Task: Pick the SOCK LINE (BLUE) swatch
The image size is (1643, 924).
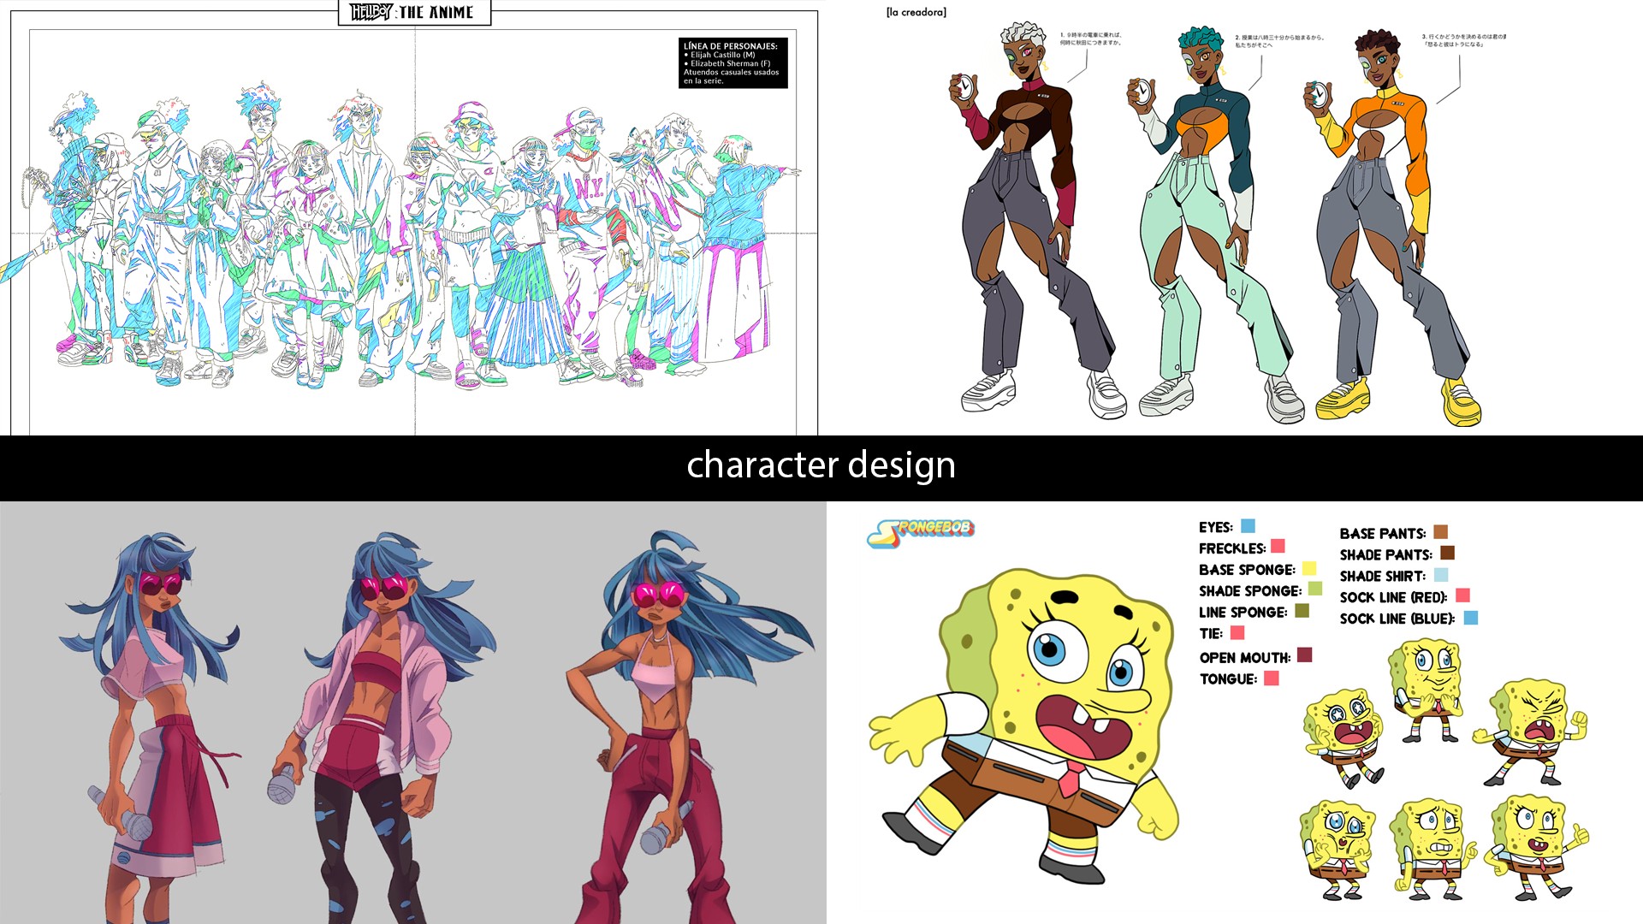Action: [1470, 618]
